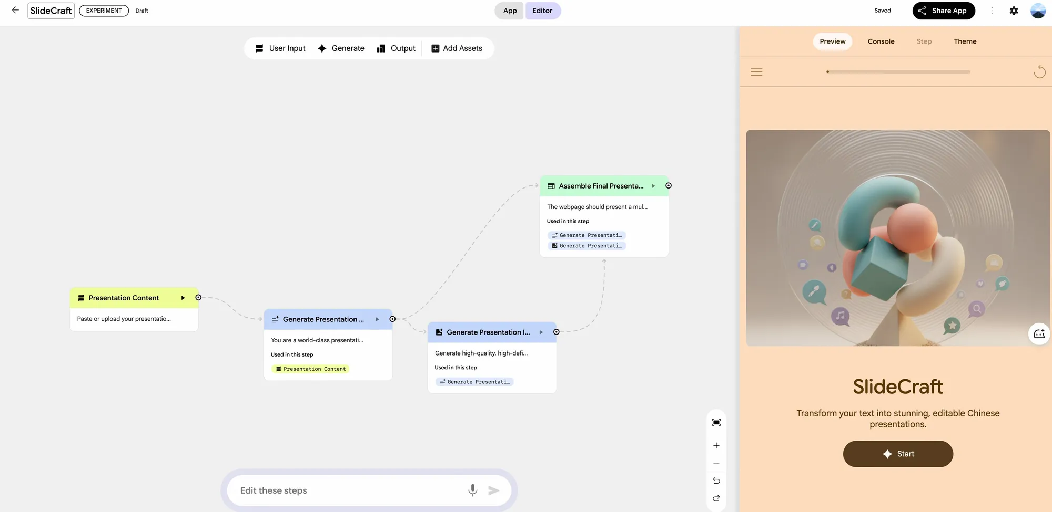Image resolution: width=1052 pixels, height=512 pixels.
Task: Click the refresh preview icon
Action: tap(1039, 72)
